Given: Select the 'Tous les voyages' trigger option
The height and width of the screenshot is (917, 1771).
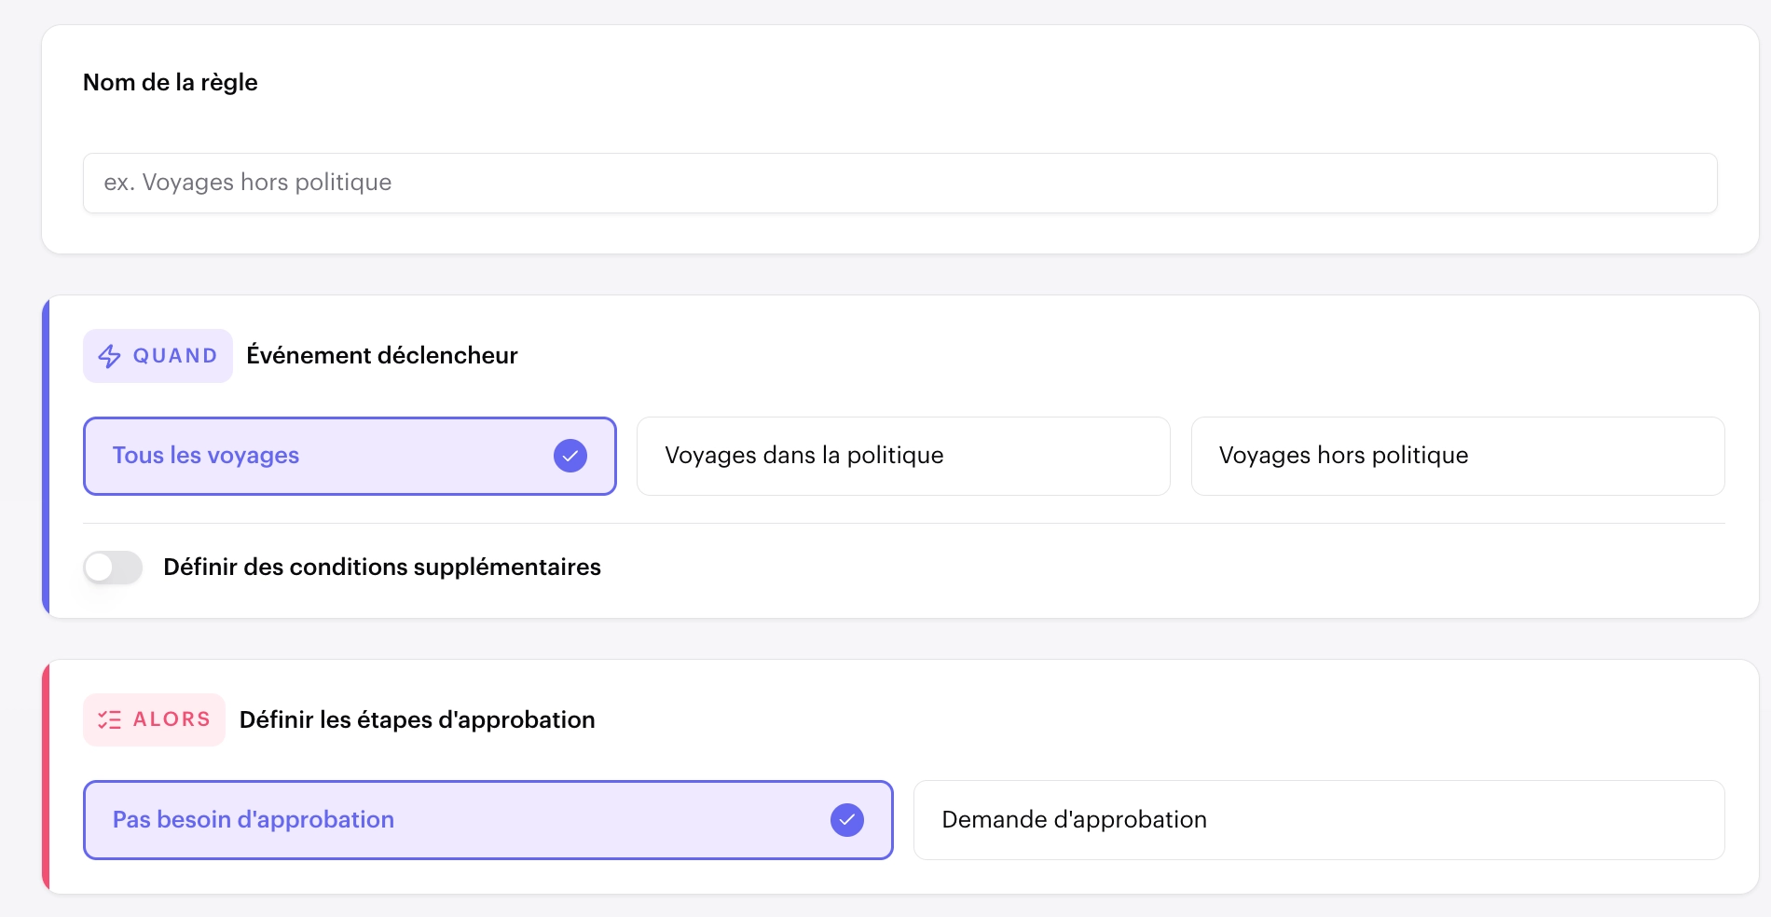Looking at the screenshot, I should click(350, 456).
